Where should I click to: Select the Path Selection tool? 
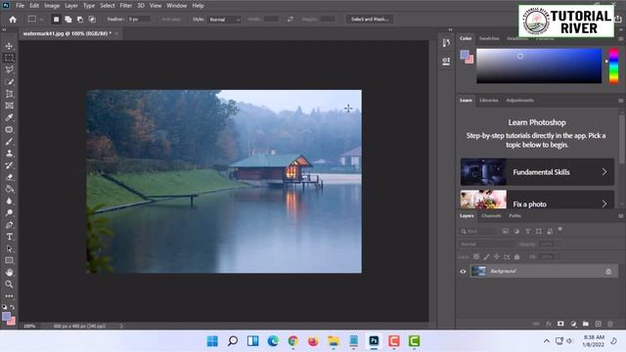(9, 248)
